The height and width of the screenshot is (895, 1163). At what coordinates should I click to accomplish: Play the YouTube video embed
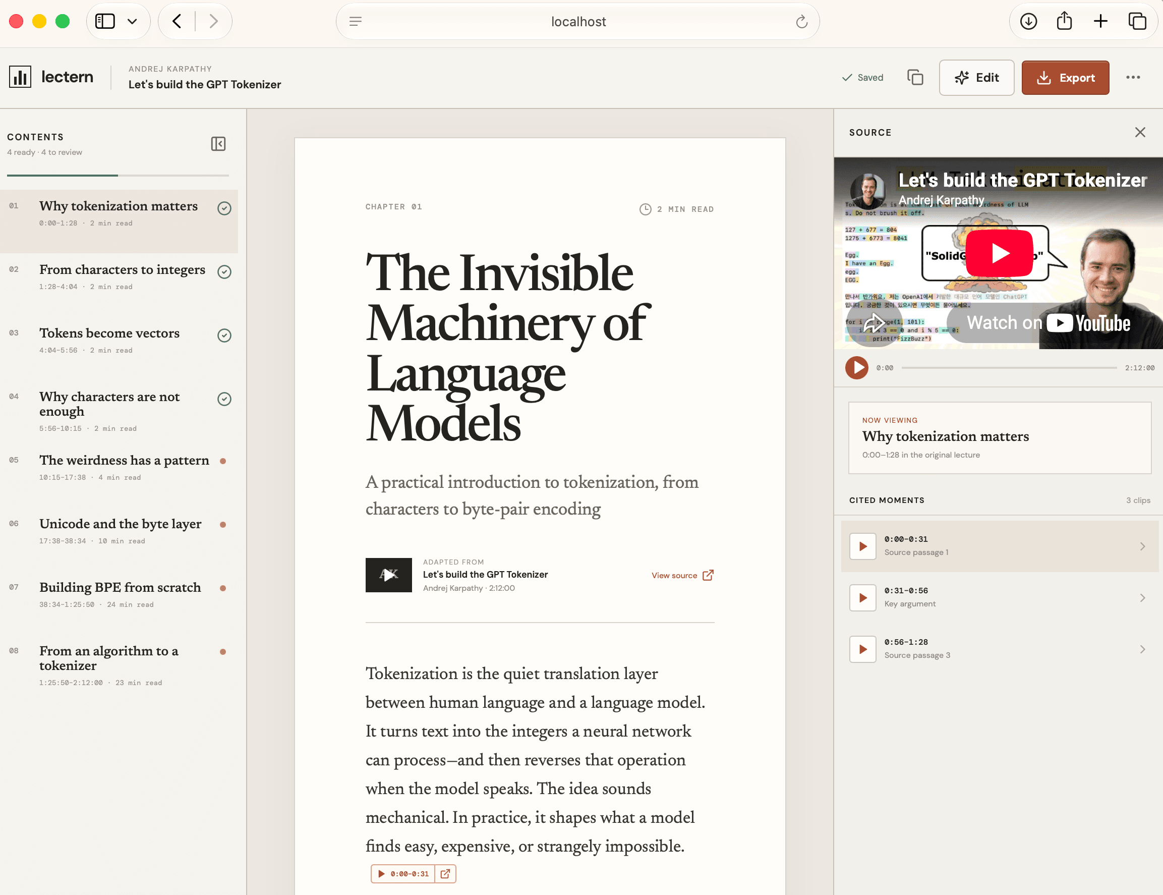[x=999, y=254]
